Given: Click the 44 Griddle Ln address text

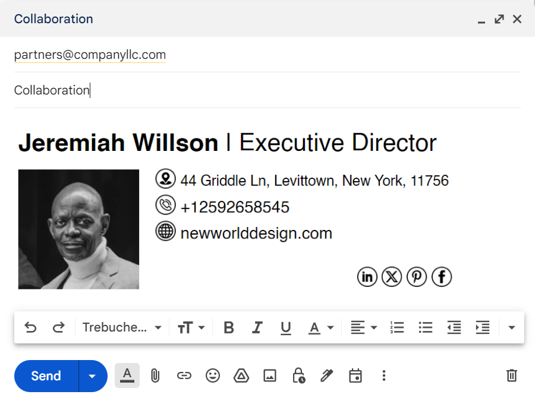Looking at the screenshot, I should point(314,181).
